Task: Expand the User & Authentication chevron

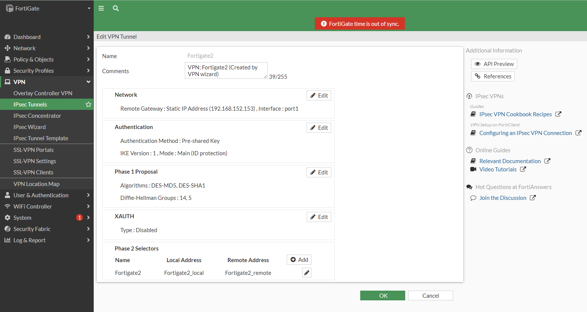Action: (88, 195)
